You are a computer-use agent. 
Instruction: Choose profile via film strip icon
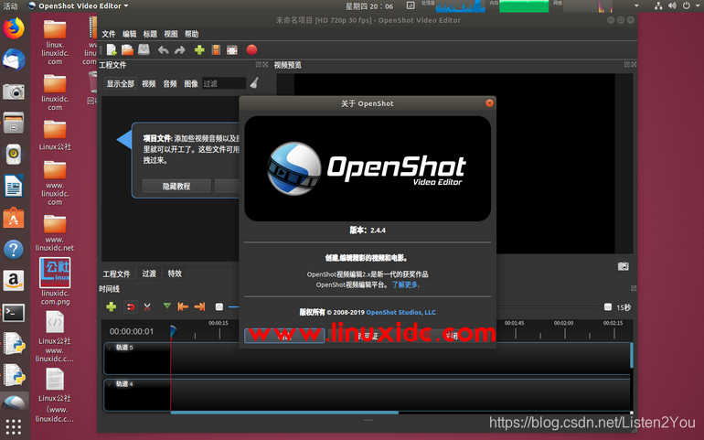pyautogui.click(x=216, y=50)
